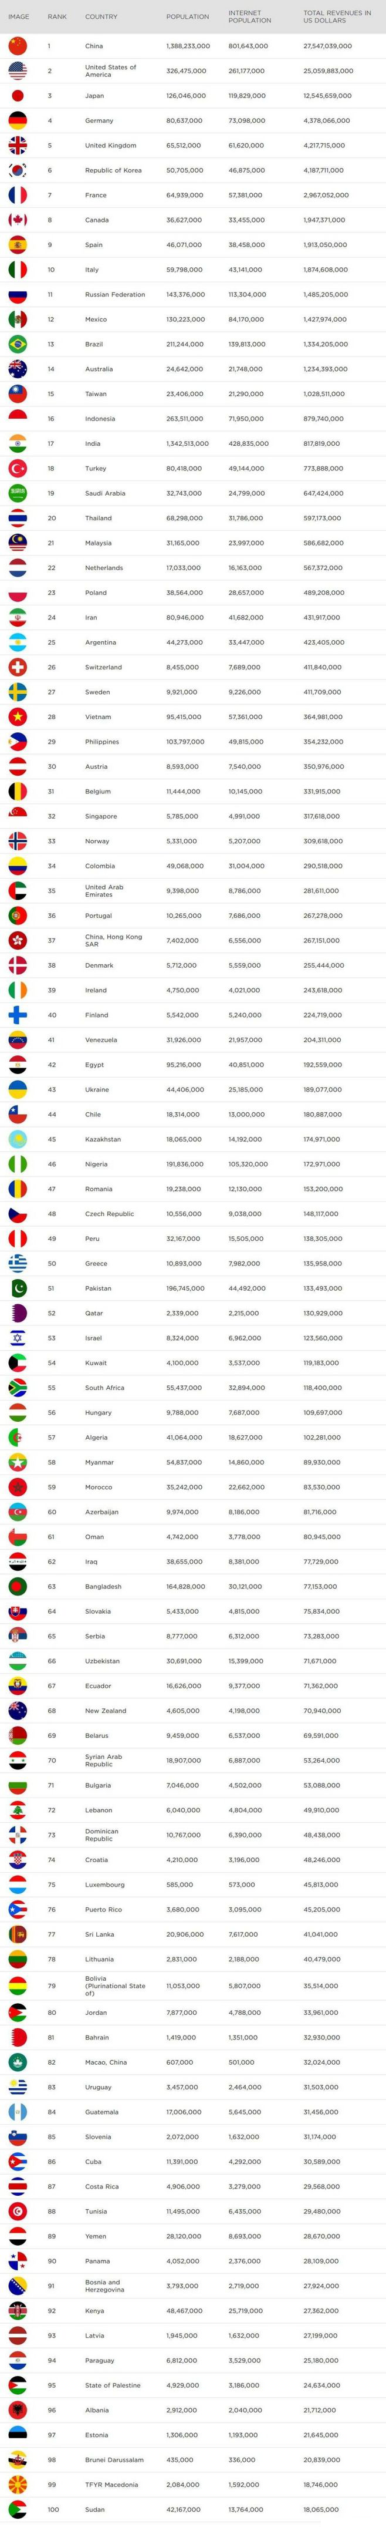Click the Switzerland flag icon
The image size is (386, 2534).
(18, 667)
